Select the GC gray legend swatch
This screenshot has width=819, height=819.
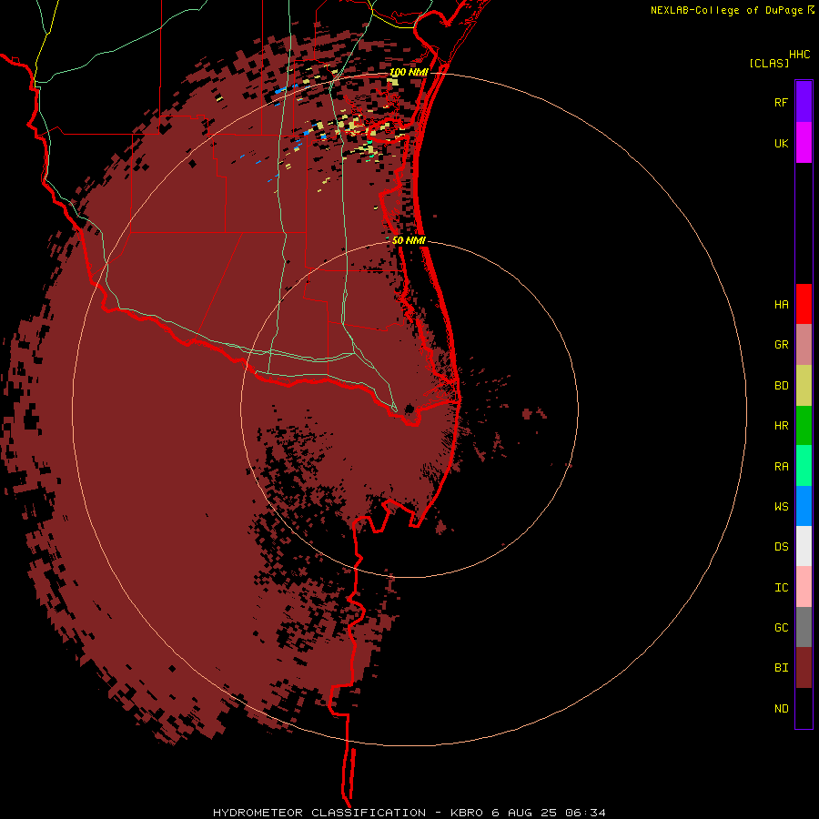(804, 627)
